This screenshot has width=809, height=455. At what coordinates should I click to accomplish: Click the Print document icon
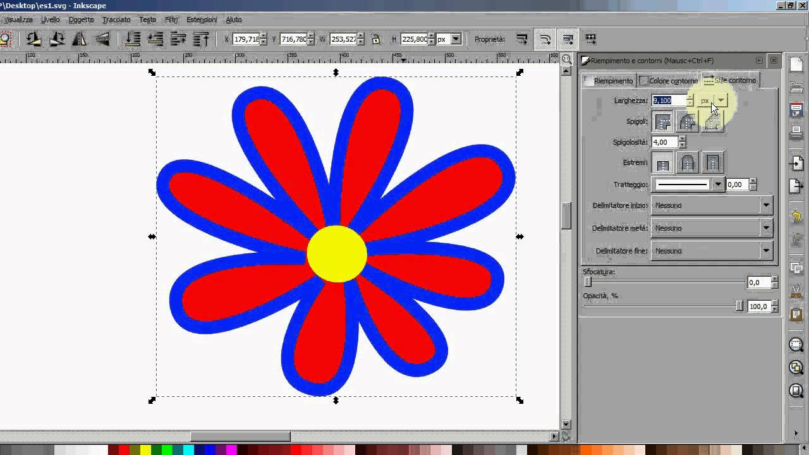[x=796, y=133]
